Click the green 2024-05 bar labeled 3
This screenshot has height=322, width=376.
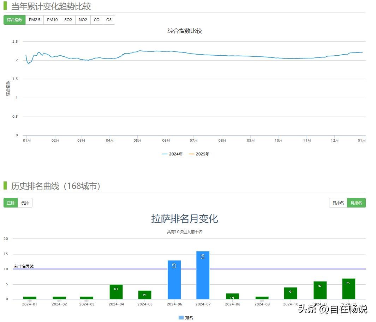(x=145, y=295)
